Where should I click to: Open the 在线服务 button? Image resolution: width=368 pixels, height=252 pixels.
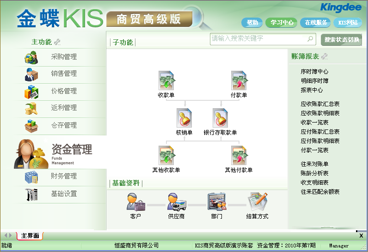pos(316,22)
